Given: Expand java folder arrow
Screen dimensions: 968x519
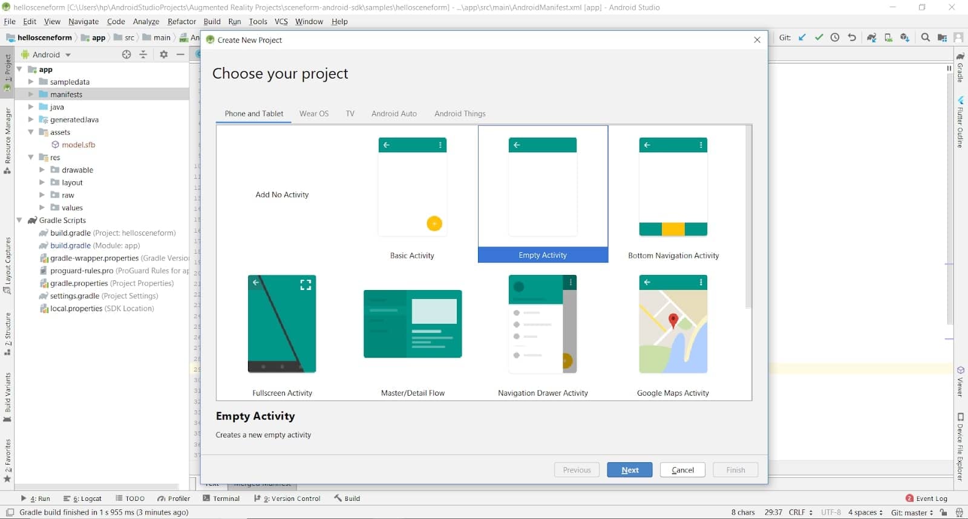Looking at the screenshot, I should pos(31,107).
